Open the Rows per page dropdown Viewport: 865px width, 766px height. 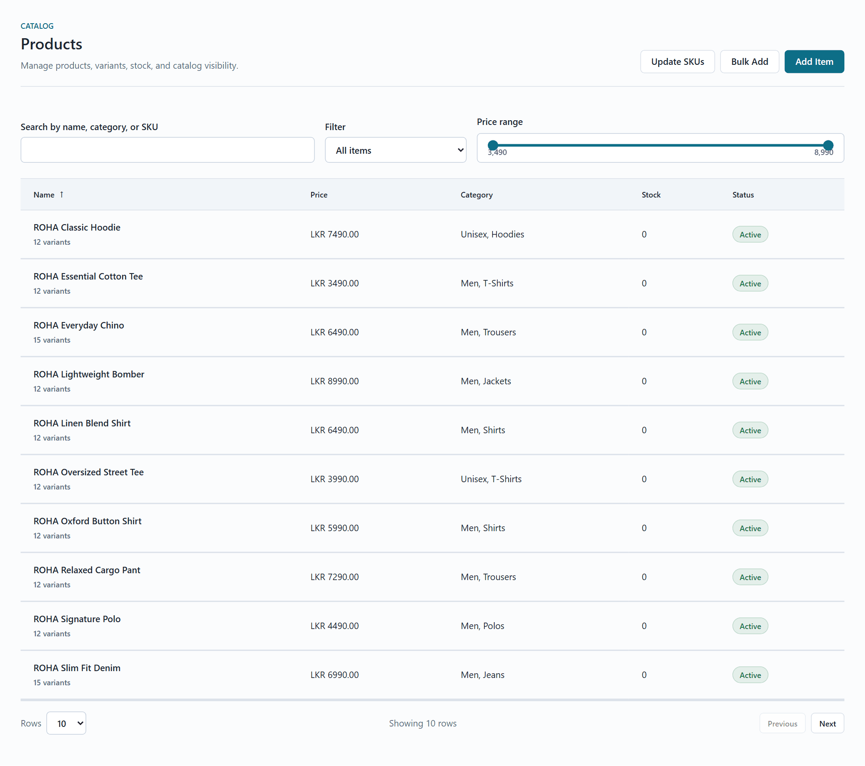(66, 723)
